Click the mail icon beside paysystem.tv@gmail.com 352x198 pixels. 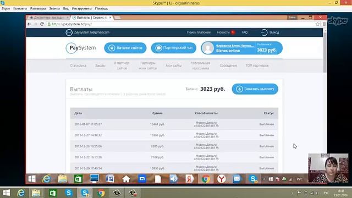click(x=69, y=32)
